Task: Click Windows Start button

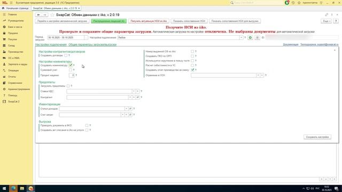Action: point(4,188)
